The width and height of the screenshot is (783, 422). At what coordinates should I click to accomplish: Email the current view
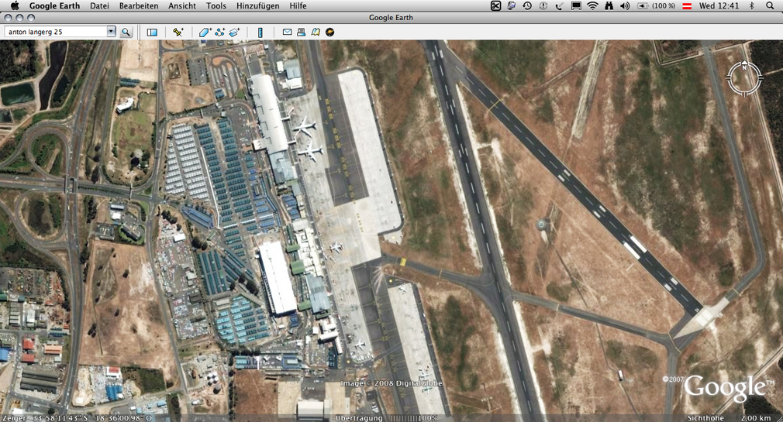click(x=287, y=33)
